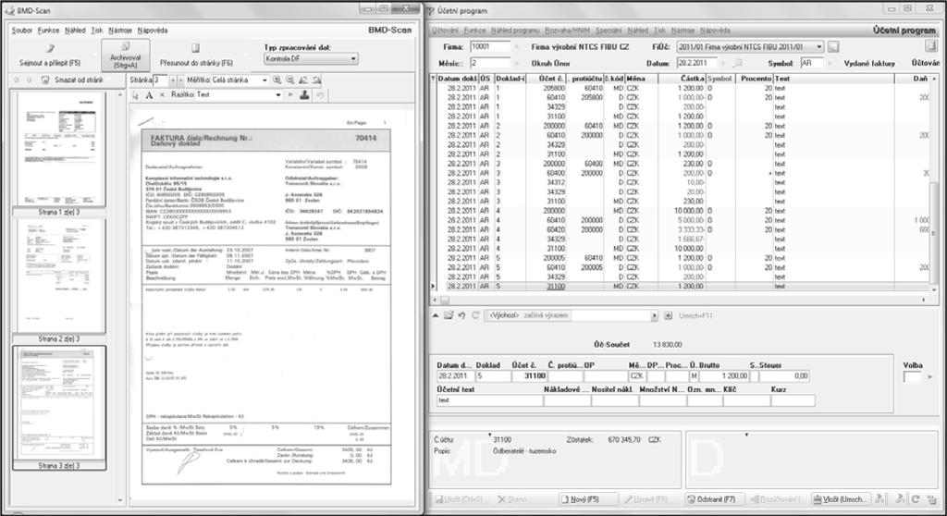Click vertical scrollbar of bookings table
Image resolution: width=947 pixels, height=516 pixels.
(935, 184)
